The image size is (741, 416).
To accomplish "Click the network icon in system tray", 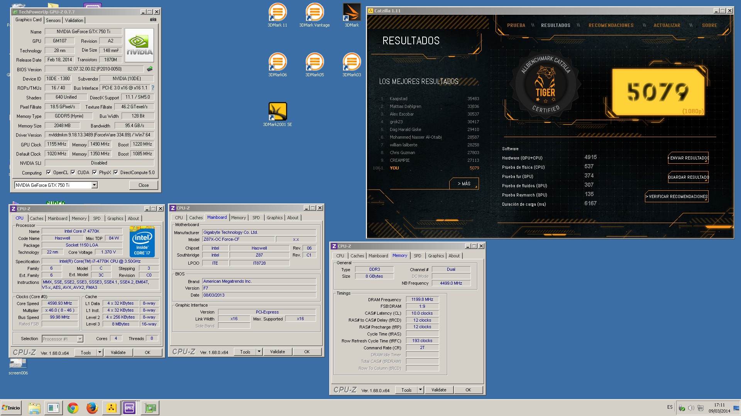I will point(700,408).
